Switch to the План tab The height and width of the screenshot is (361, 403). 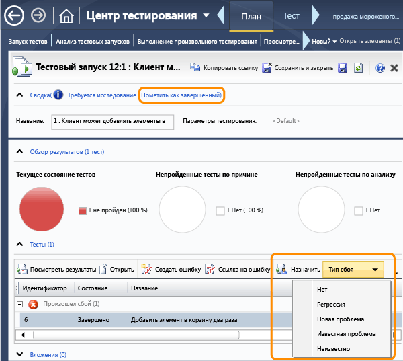[251, 16]
